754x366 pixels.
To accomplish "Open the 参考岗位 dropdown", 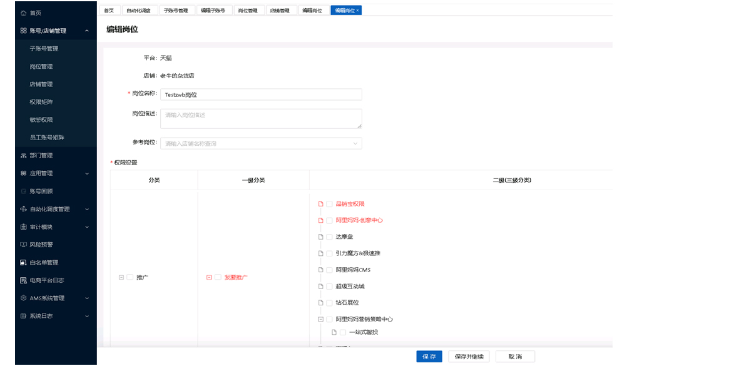I will (x=261, y=143).
